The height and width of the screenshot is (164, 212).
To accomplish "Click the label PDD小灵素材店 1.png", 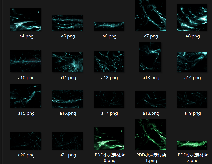I will point(151,158).
